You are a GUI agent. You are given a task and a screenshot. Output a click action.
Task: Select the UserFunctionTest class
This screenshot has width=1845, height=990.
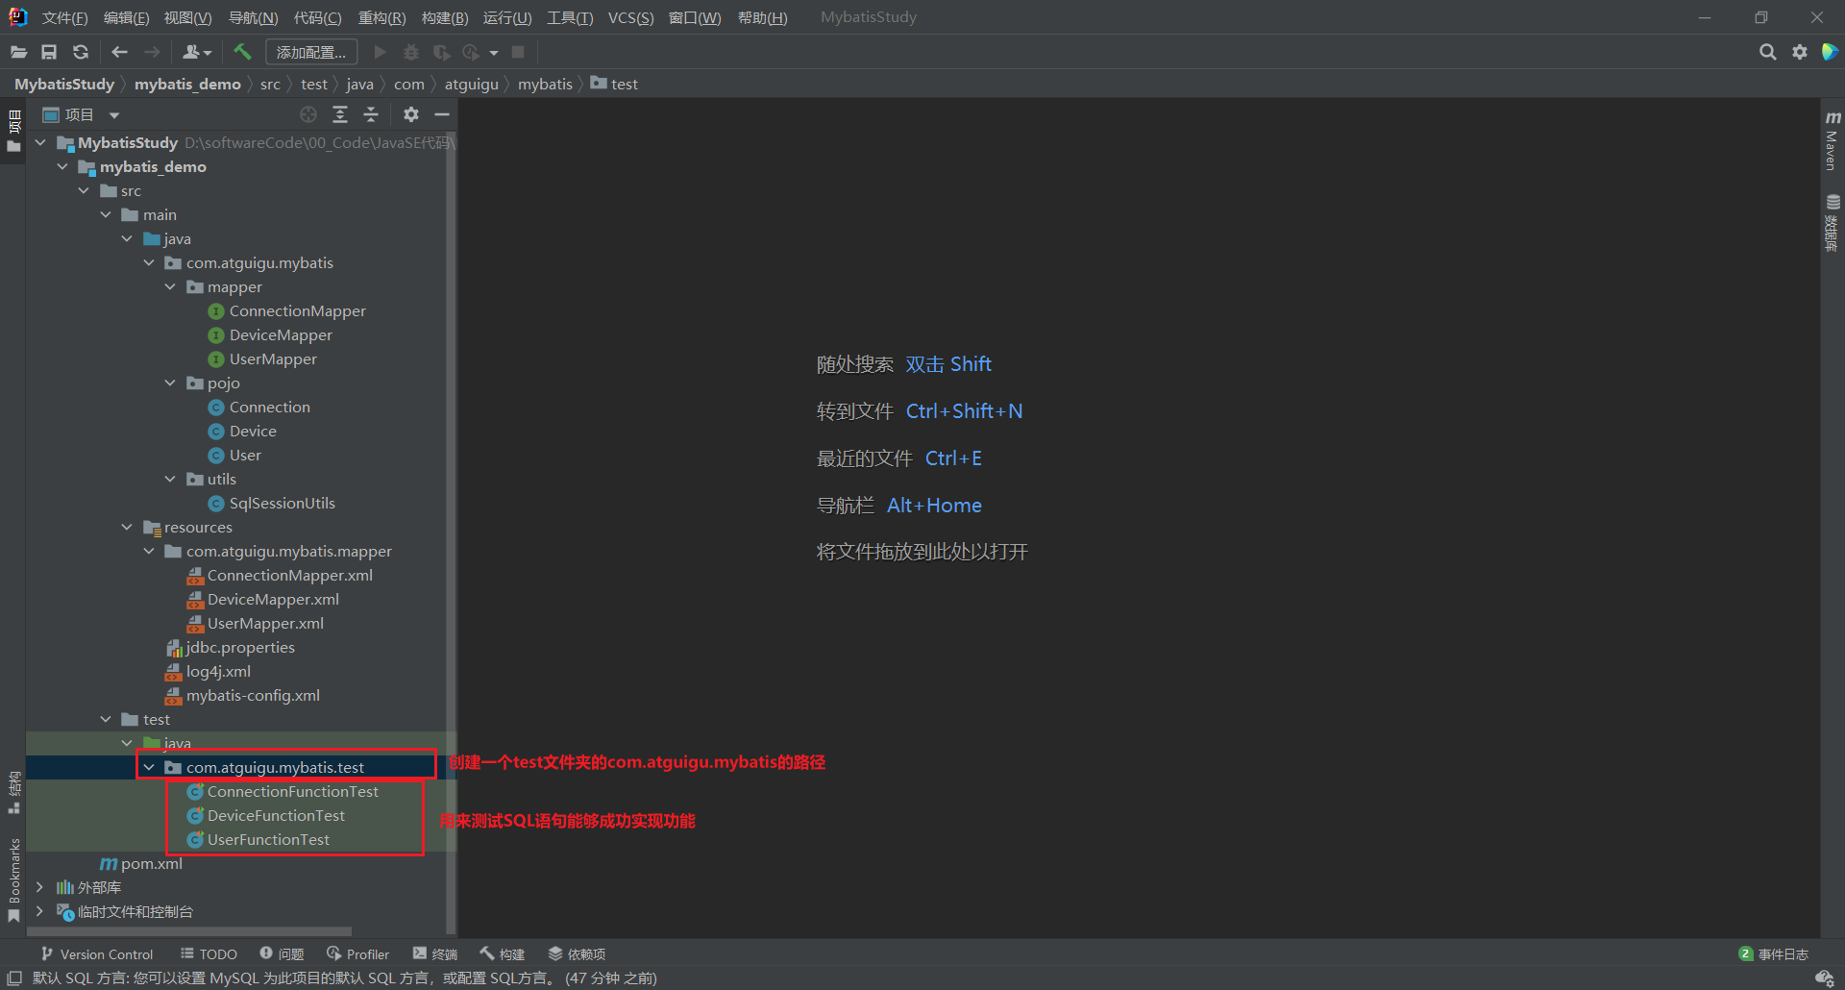click(x=258, y=840)
